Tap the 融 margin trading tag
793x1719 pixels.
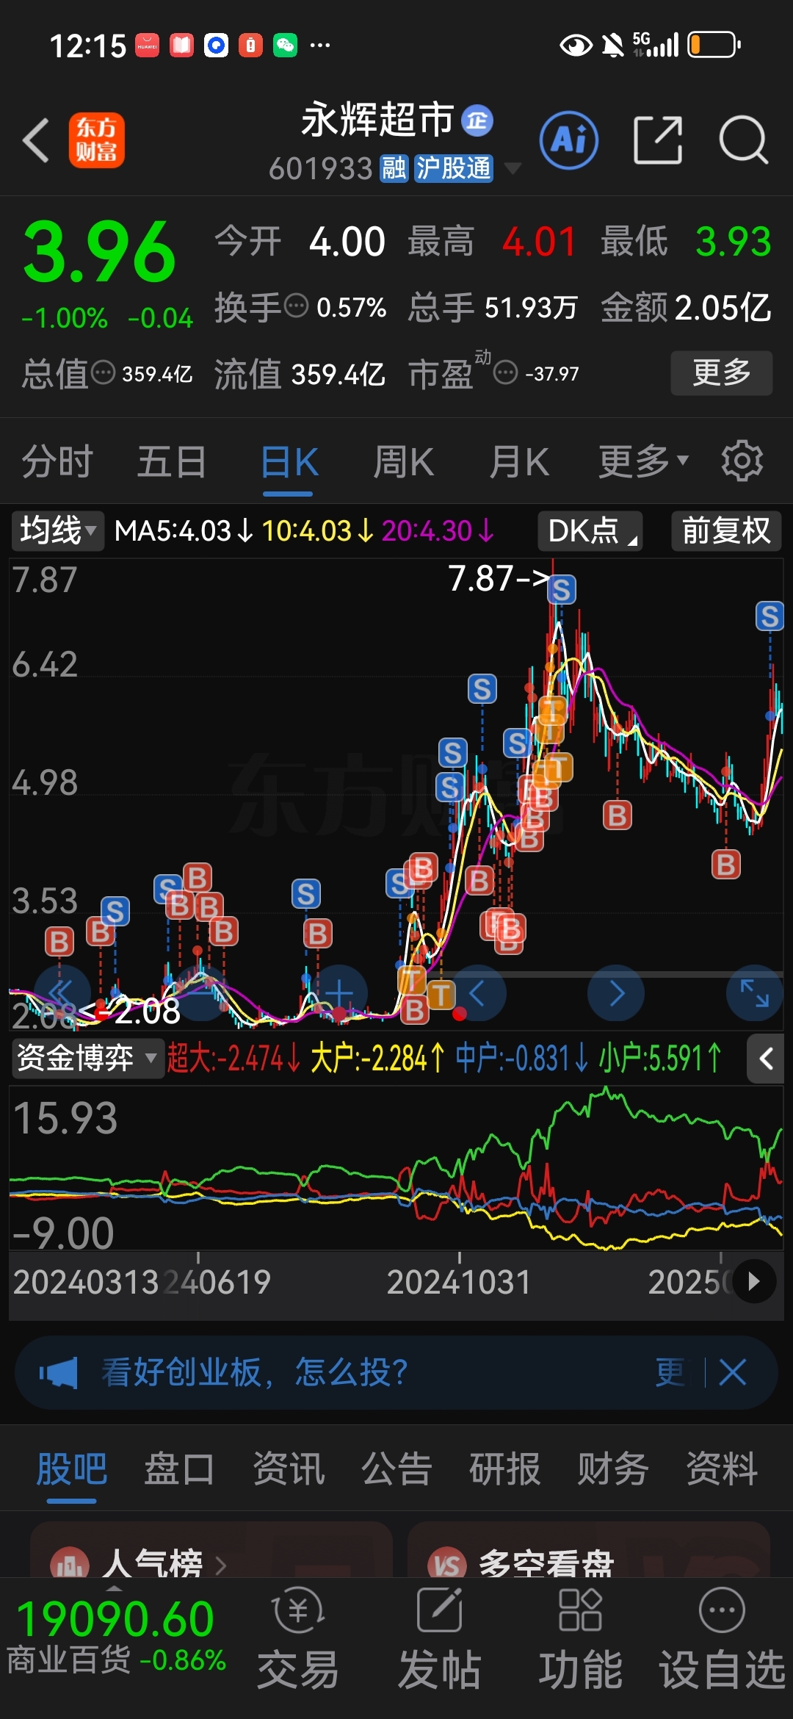pos(394,168)
